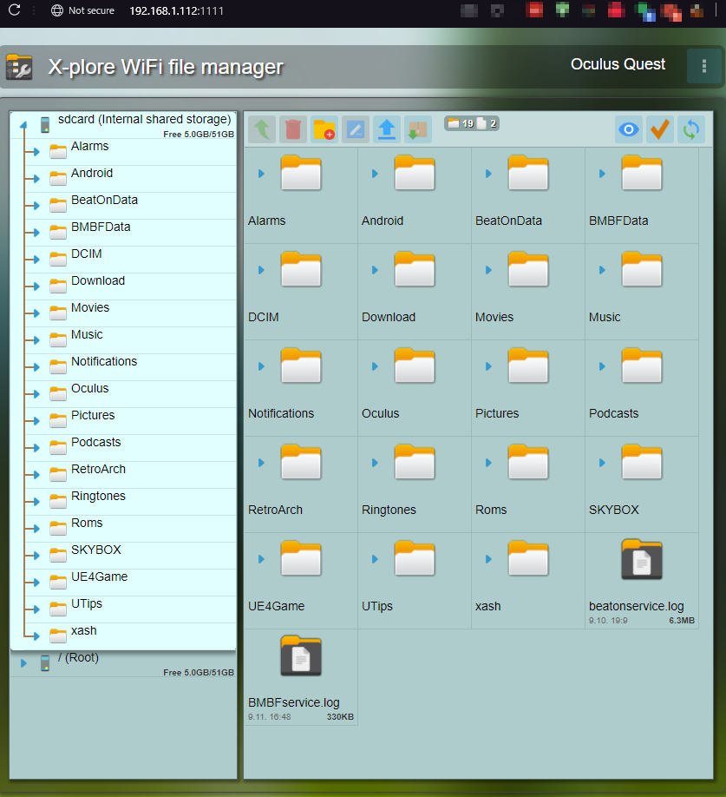Click the download as ZIP box icon
Viewport: 726px width, 797px height.
(418, 129)
